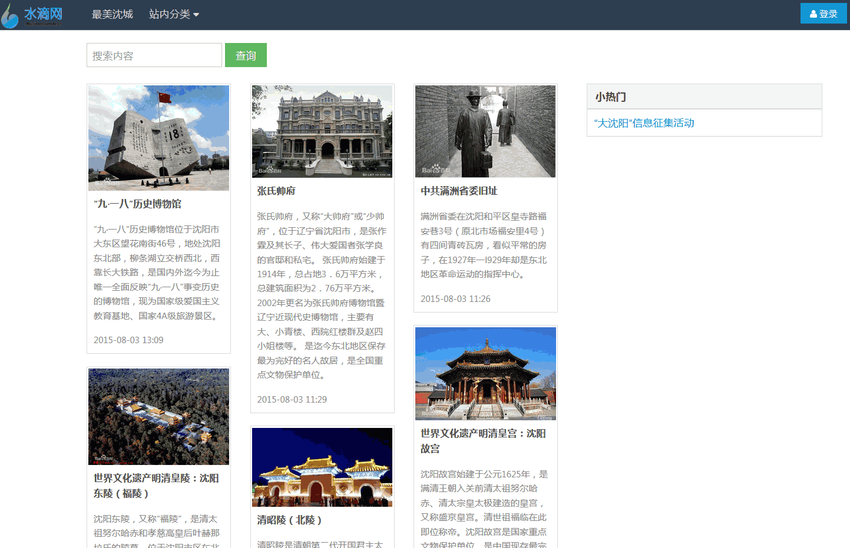Click the user icon in login button
850x548 pixels.
click(813, 14)
